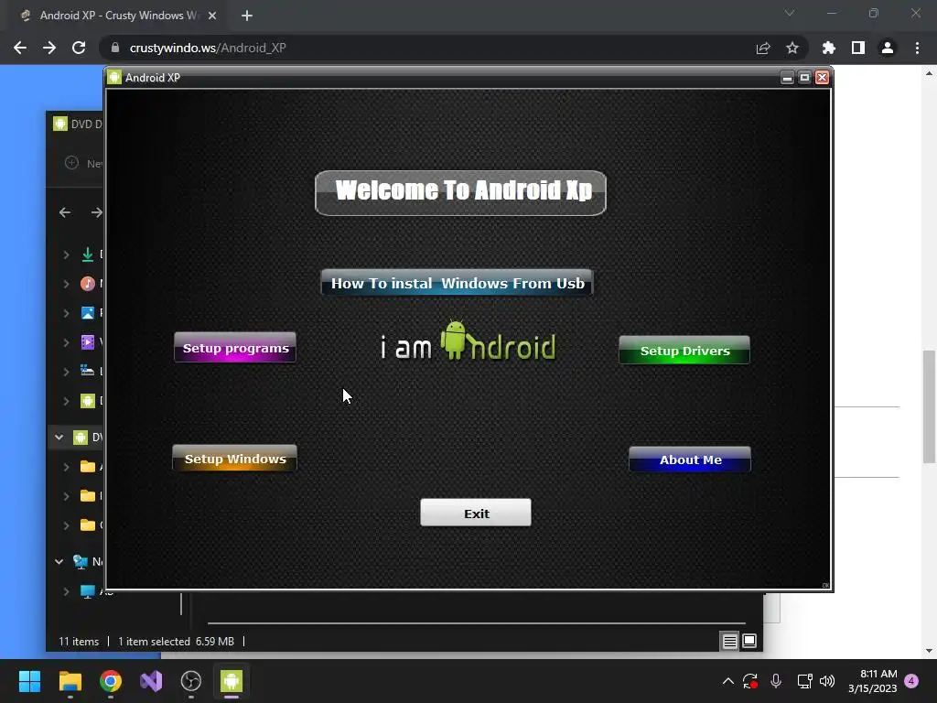Maximize the Android XP window
This screenshot has height=703, width=937.
point(804,78)
